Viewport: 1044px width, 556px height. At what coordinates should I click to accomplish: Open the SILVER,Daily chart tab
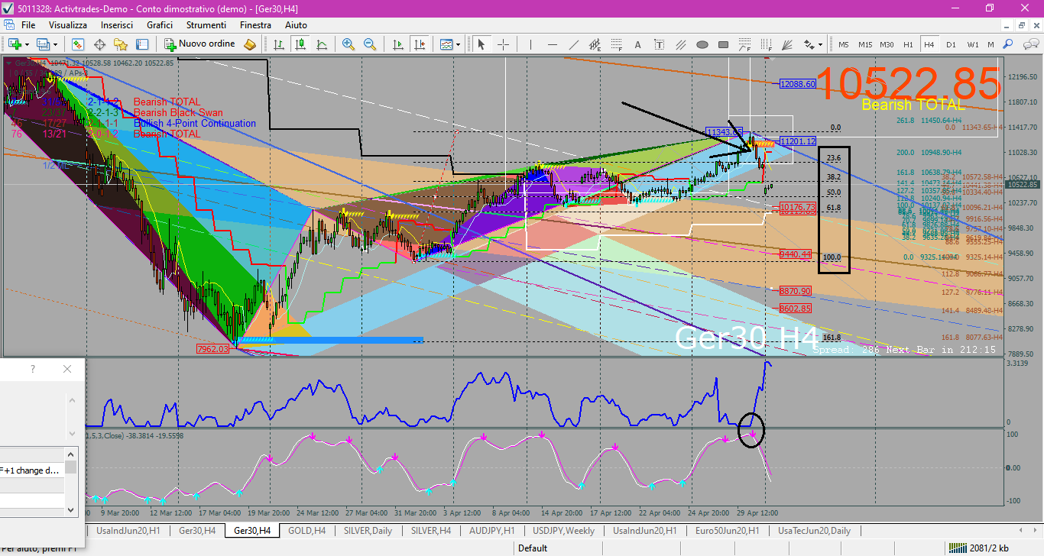point(368,530)
